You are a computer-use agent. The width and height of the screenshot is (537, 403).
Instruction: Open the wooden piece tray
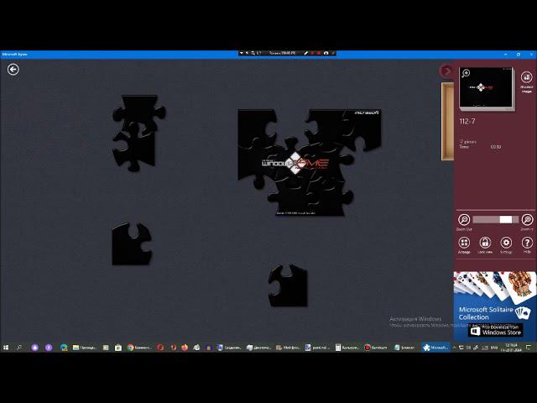447,121
